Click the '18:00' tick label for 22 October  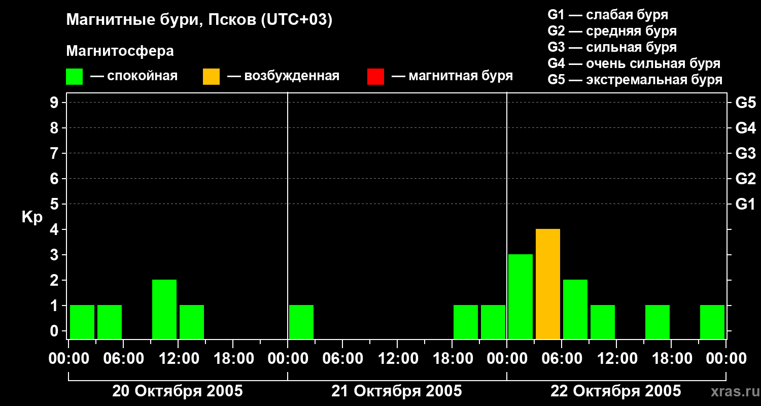tap(671, 359)
